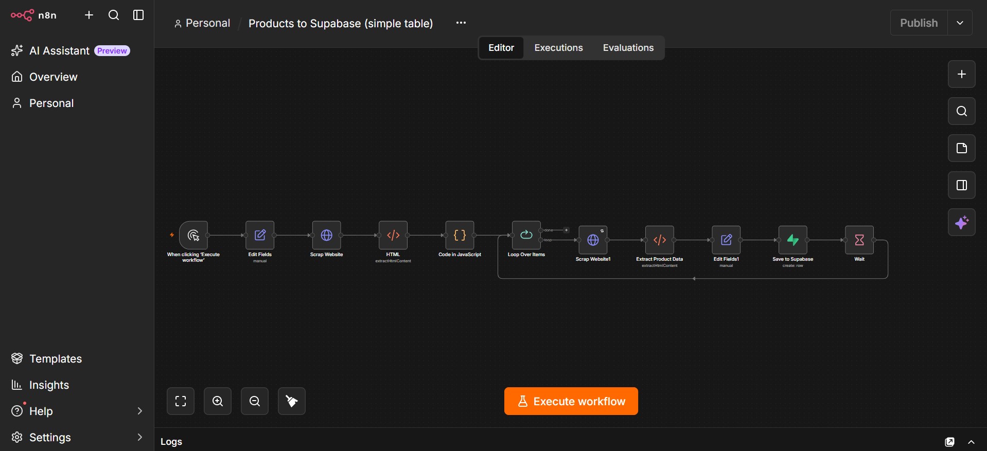Zoom in on the canvas
Screen dimensions: 987x451
point(218,401)
